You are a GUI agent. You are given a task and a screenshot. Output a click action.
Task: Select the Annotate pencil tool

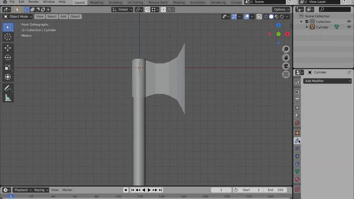click(x=8, y=88)
